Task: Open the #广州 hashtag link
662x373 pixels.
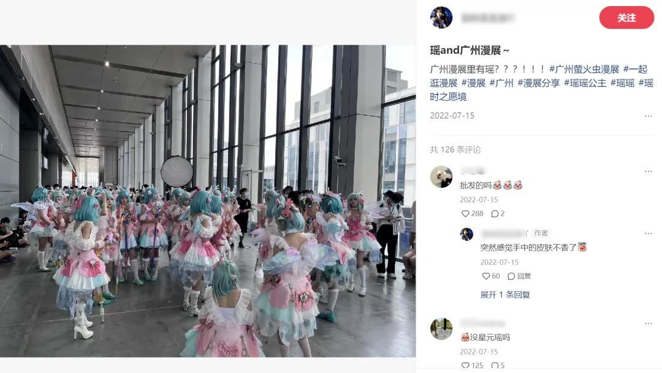Action: point(501,83)
